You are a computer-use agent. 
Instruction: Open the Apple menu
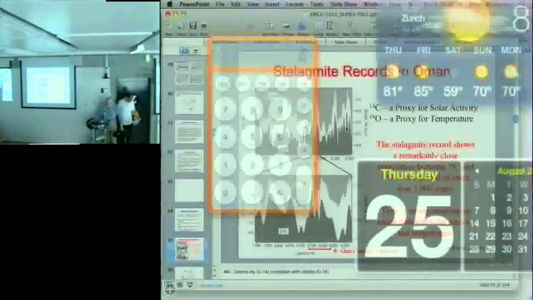click(x=169, y=4)
